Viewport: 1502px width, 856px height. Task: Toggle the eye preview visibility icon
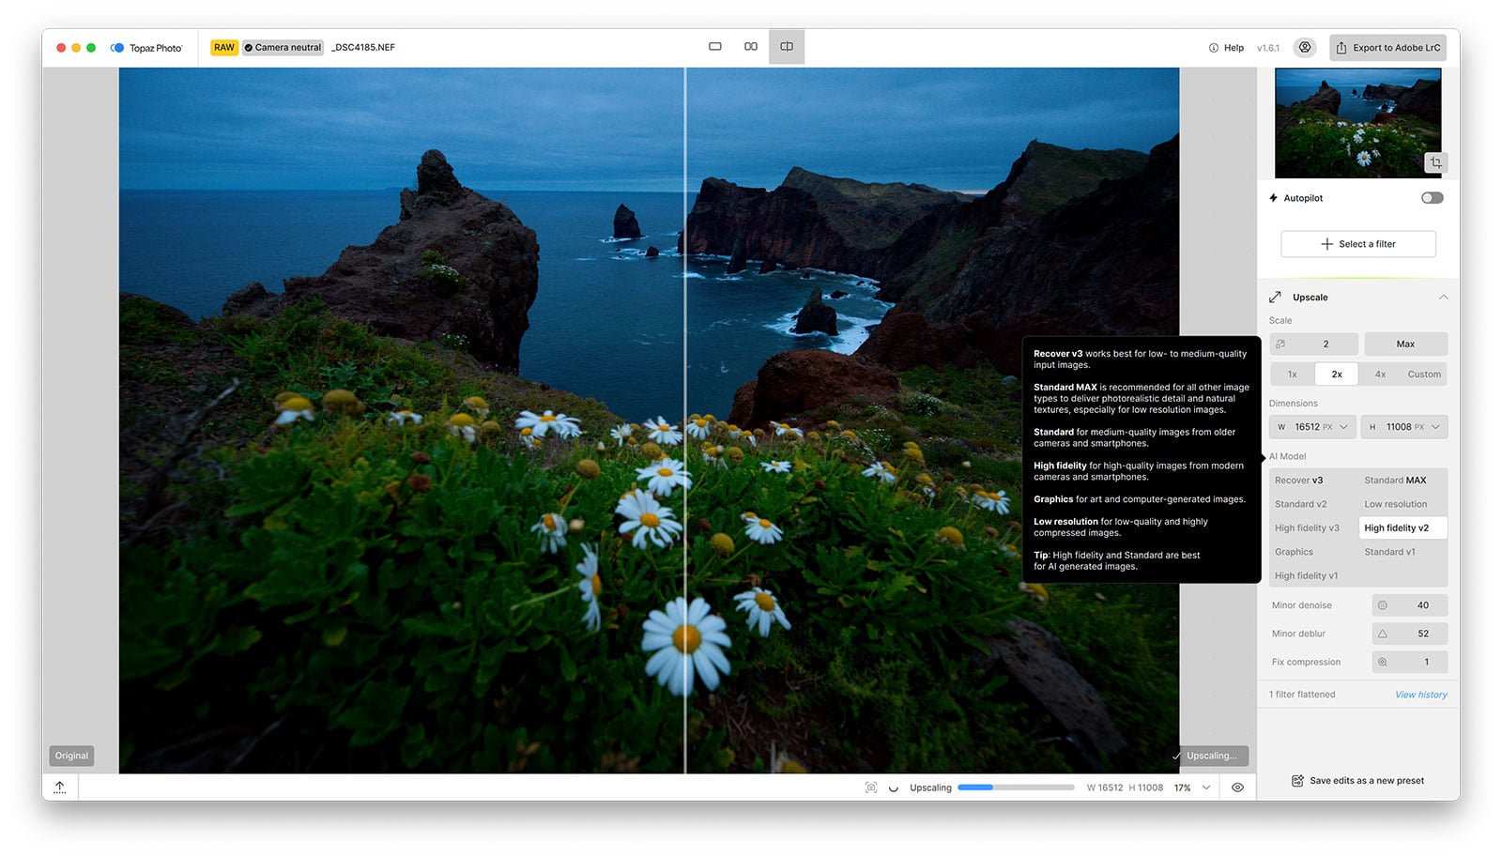click(1237, 787)
